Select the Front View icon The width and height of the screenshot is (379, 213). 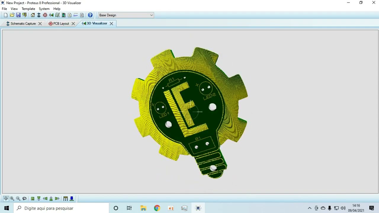tap(39, 199)
